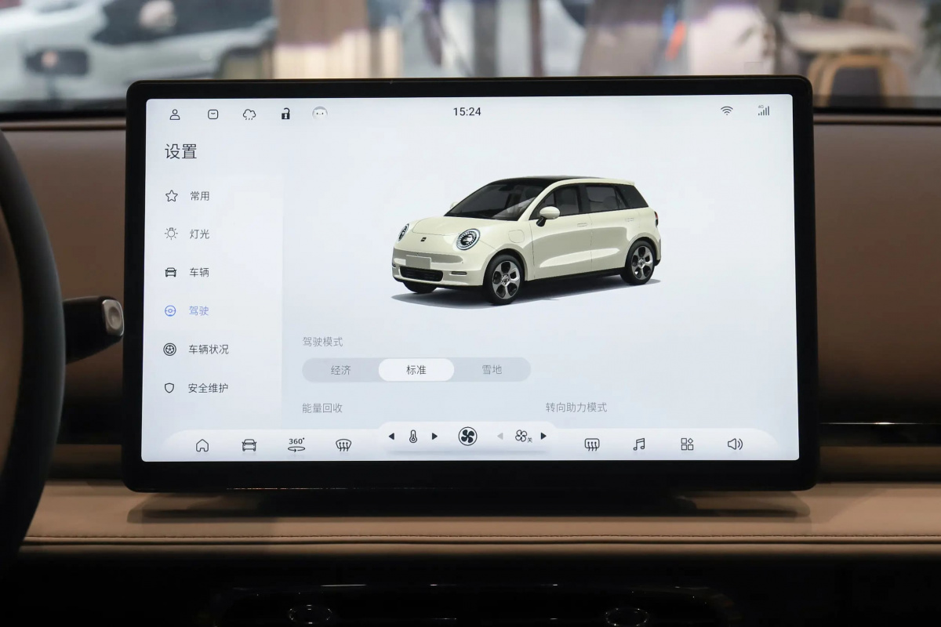Choose 标准 standard driving mode

416,370
